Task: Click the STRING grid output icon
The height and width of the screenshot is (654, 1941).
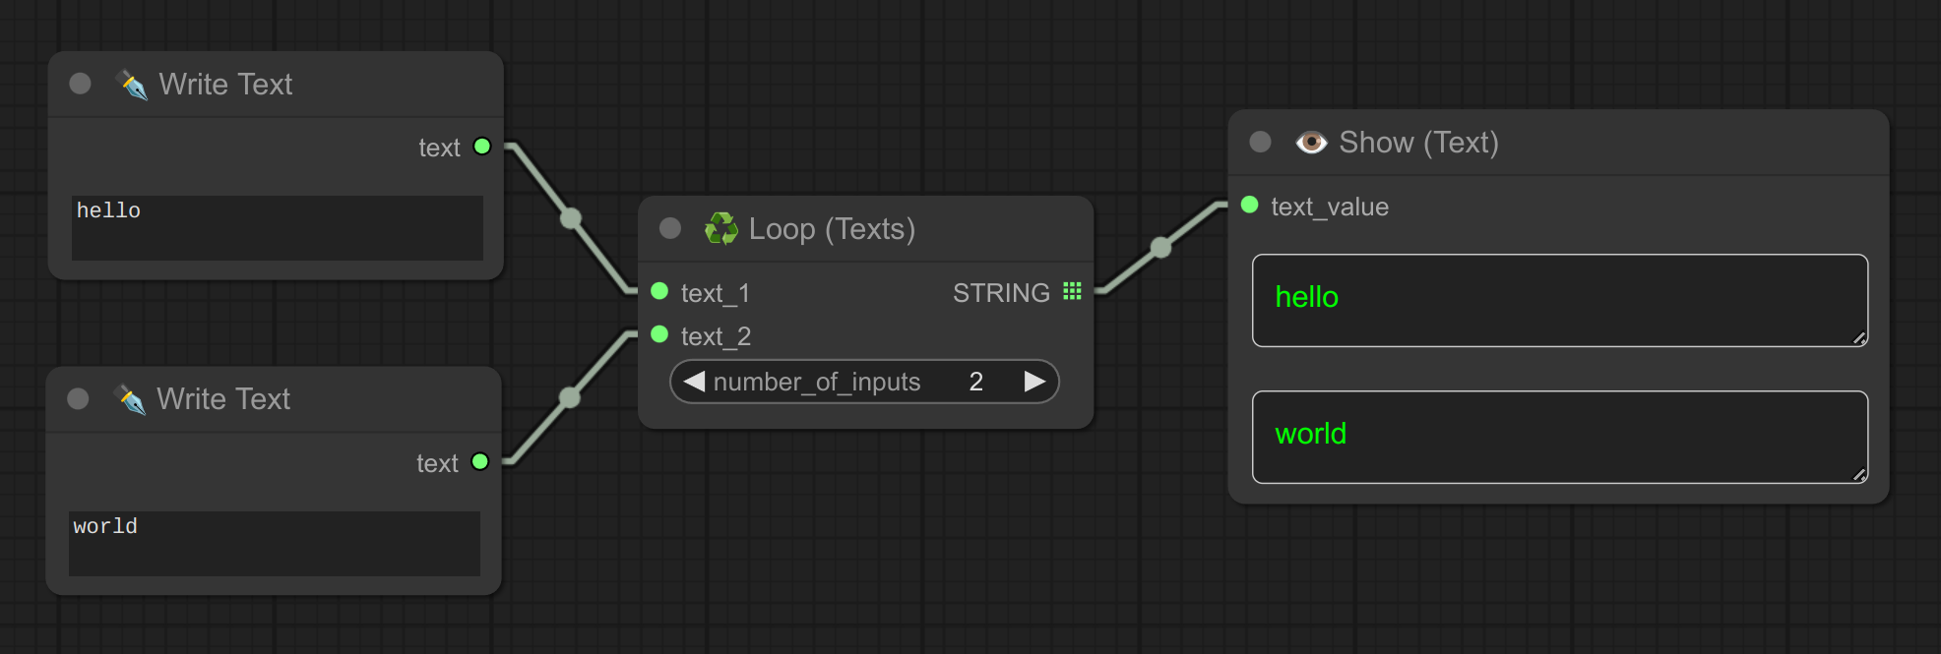Action: point(1072,291)
